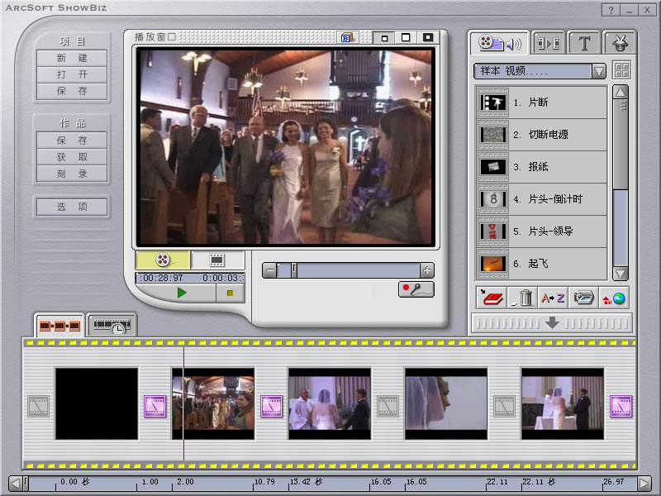
Task: Click purple transition after the black clip
Action: pos(155,406)
